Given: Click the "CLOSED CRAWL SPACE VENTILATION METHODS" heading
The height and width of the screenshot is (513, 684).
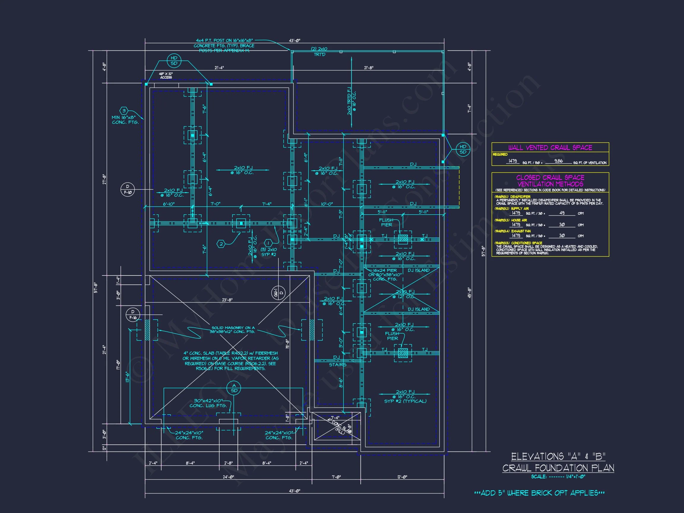Looking at the screenshot, I should [x=550, y=181].
